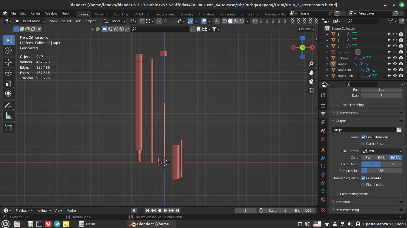Play the animation forward
Viewport: 407px width, 228px height.
165,210
